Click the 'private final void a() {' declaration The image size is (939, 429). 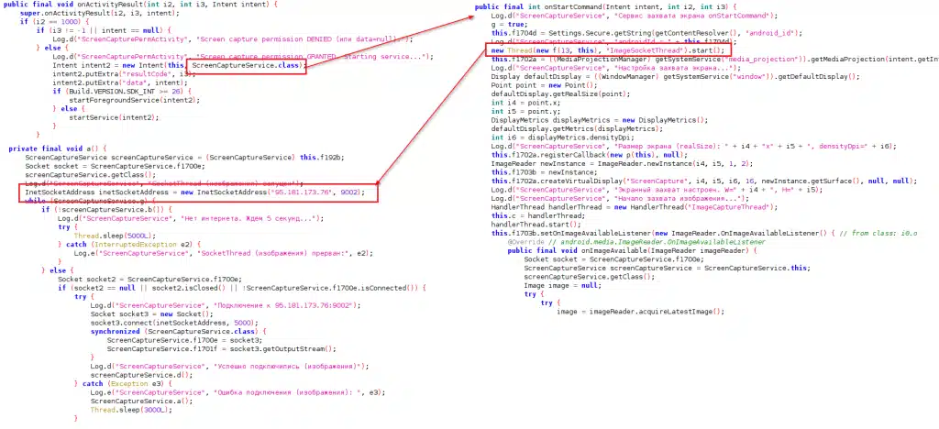57,148
